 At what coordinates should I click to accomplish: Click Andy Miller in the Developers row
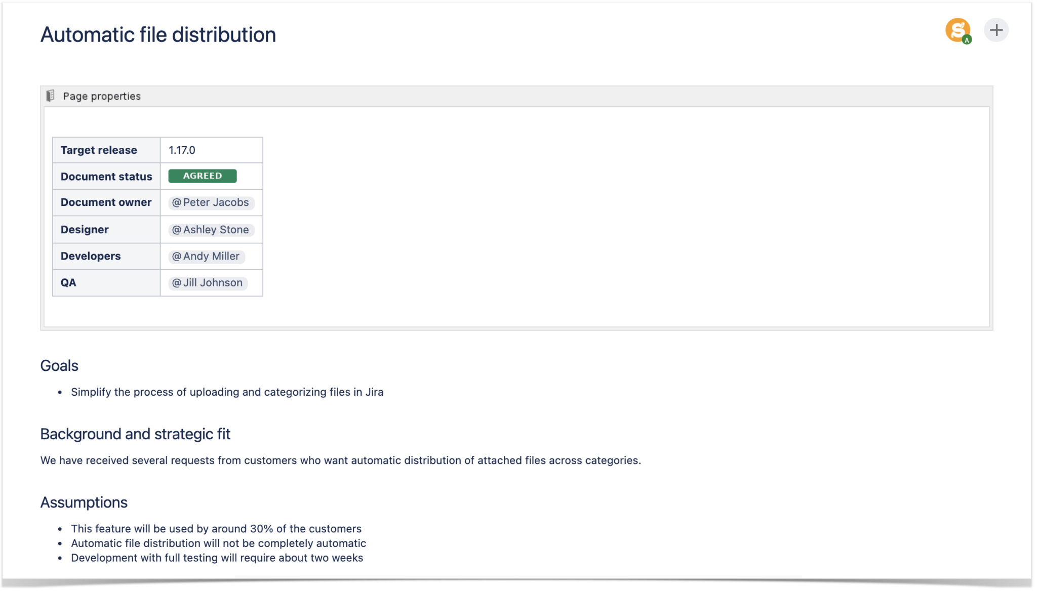coord(206,256)
